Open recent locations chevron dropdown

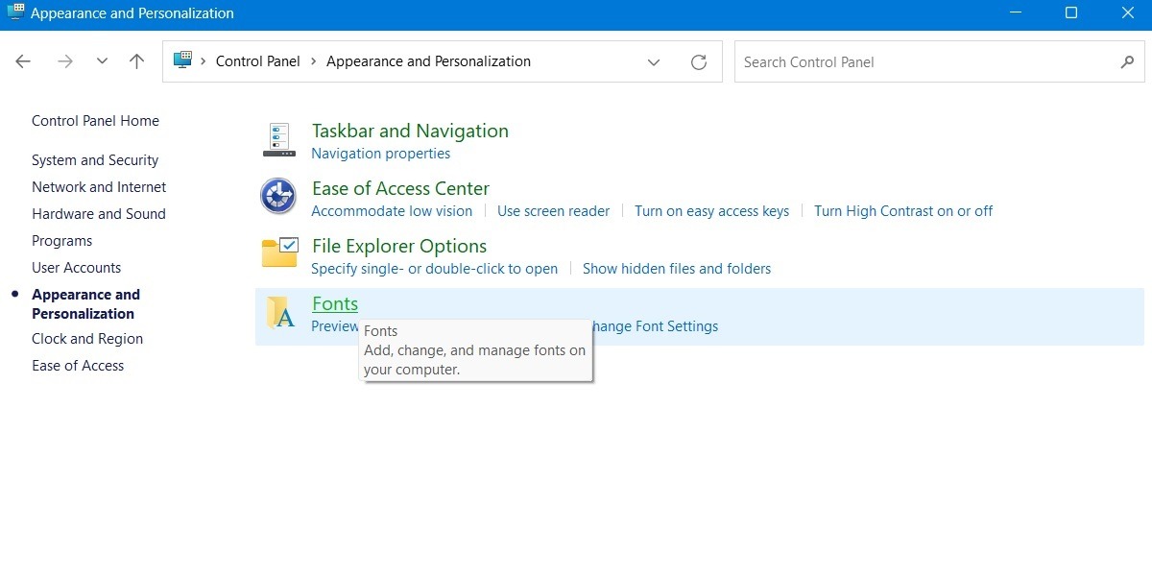tap(102, 60)
